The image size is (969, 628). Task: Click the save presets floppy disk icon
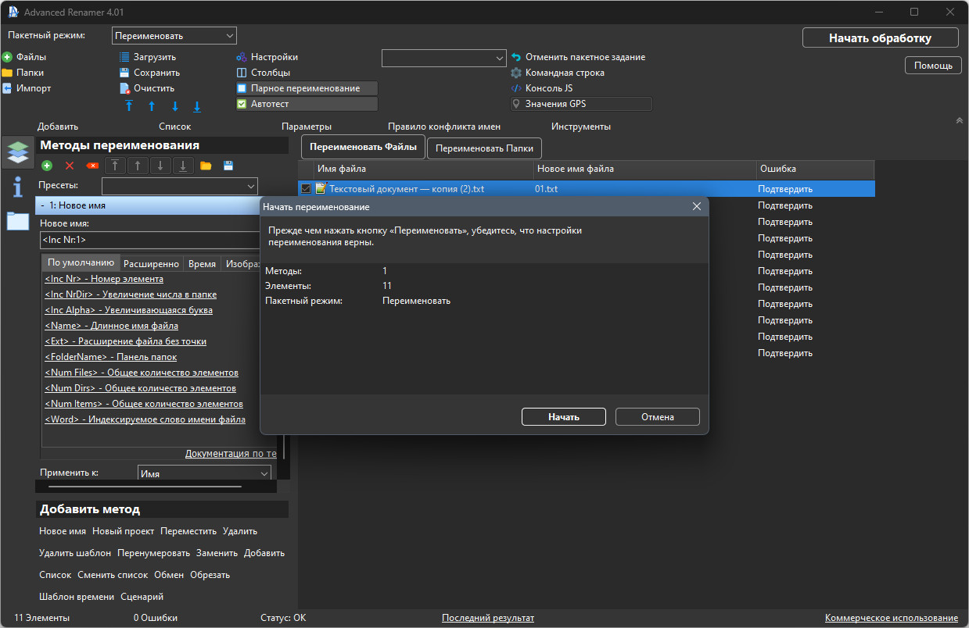[x=228, y=166]
